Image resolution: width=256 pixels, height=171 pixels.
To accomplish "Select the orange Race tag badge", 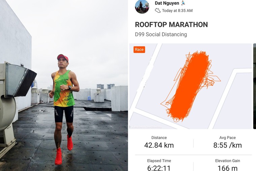I will click(139, 50).
